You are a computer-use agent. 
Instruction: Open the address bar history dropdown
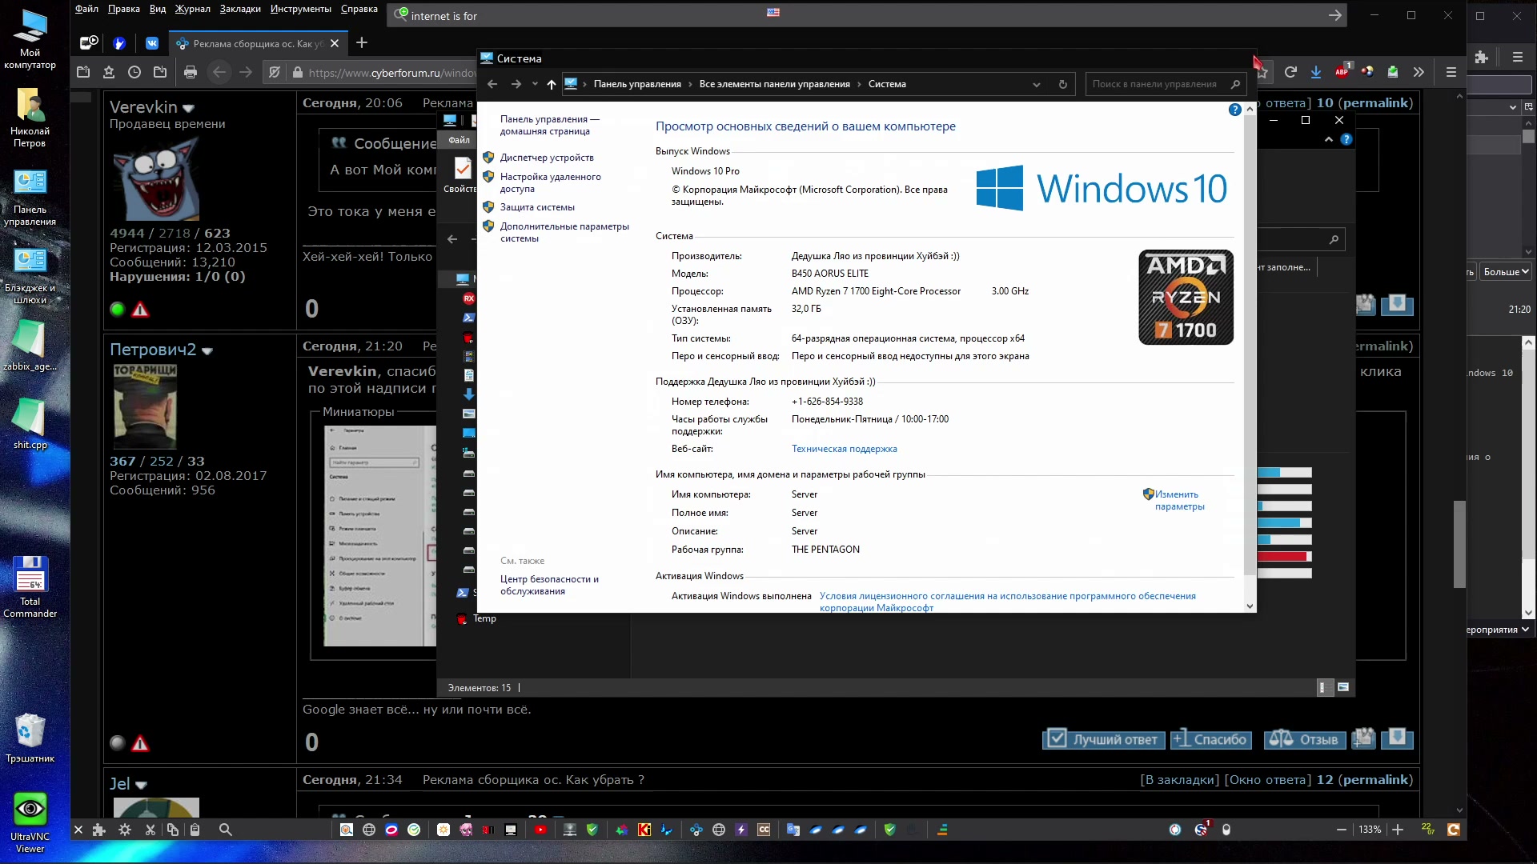[x=1037, y=84]
